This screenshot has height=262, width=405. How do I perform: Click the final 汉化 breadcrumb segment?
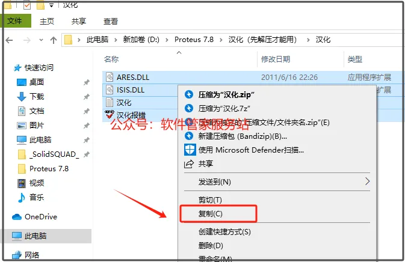323,40
